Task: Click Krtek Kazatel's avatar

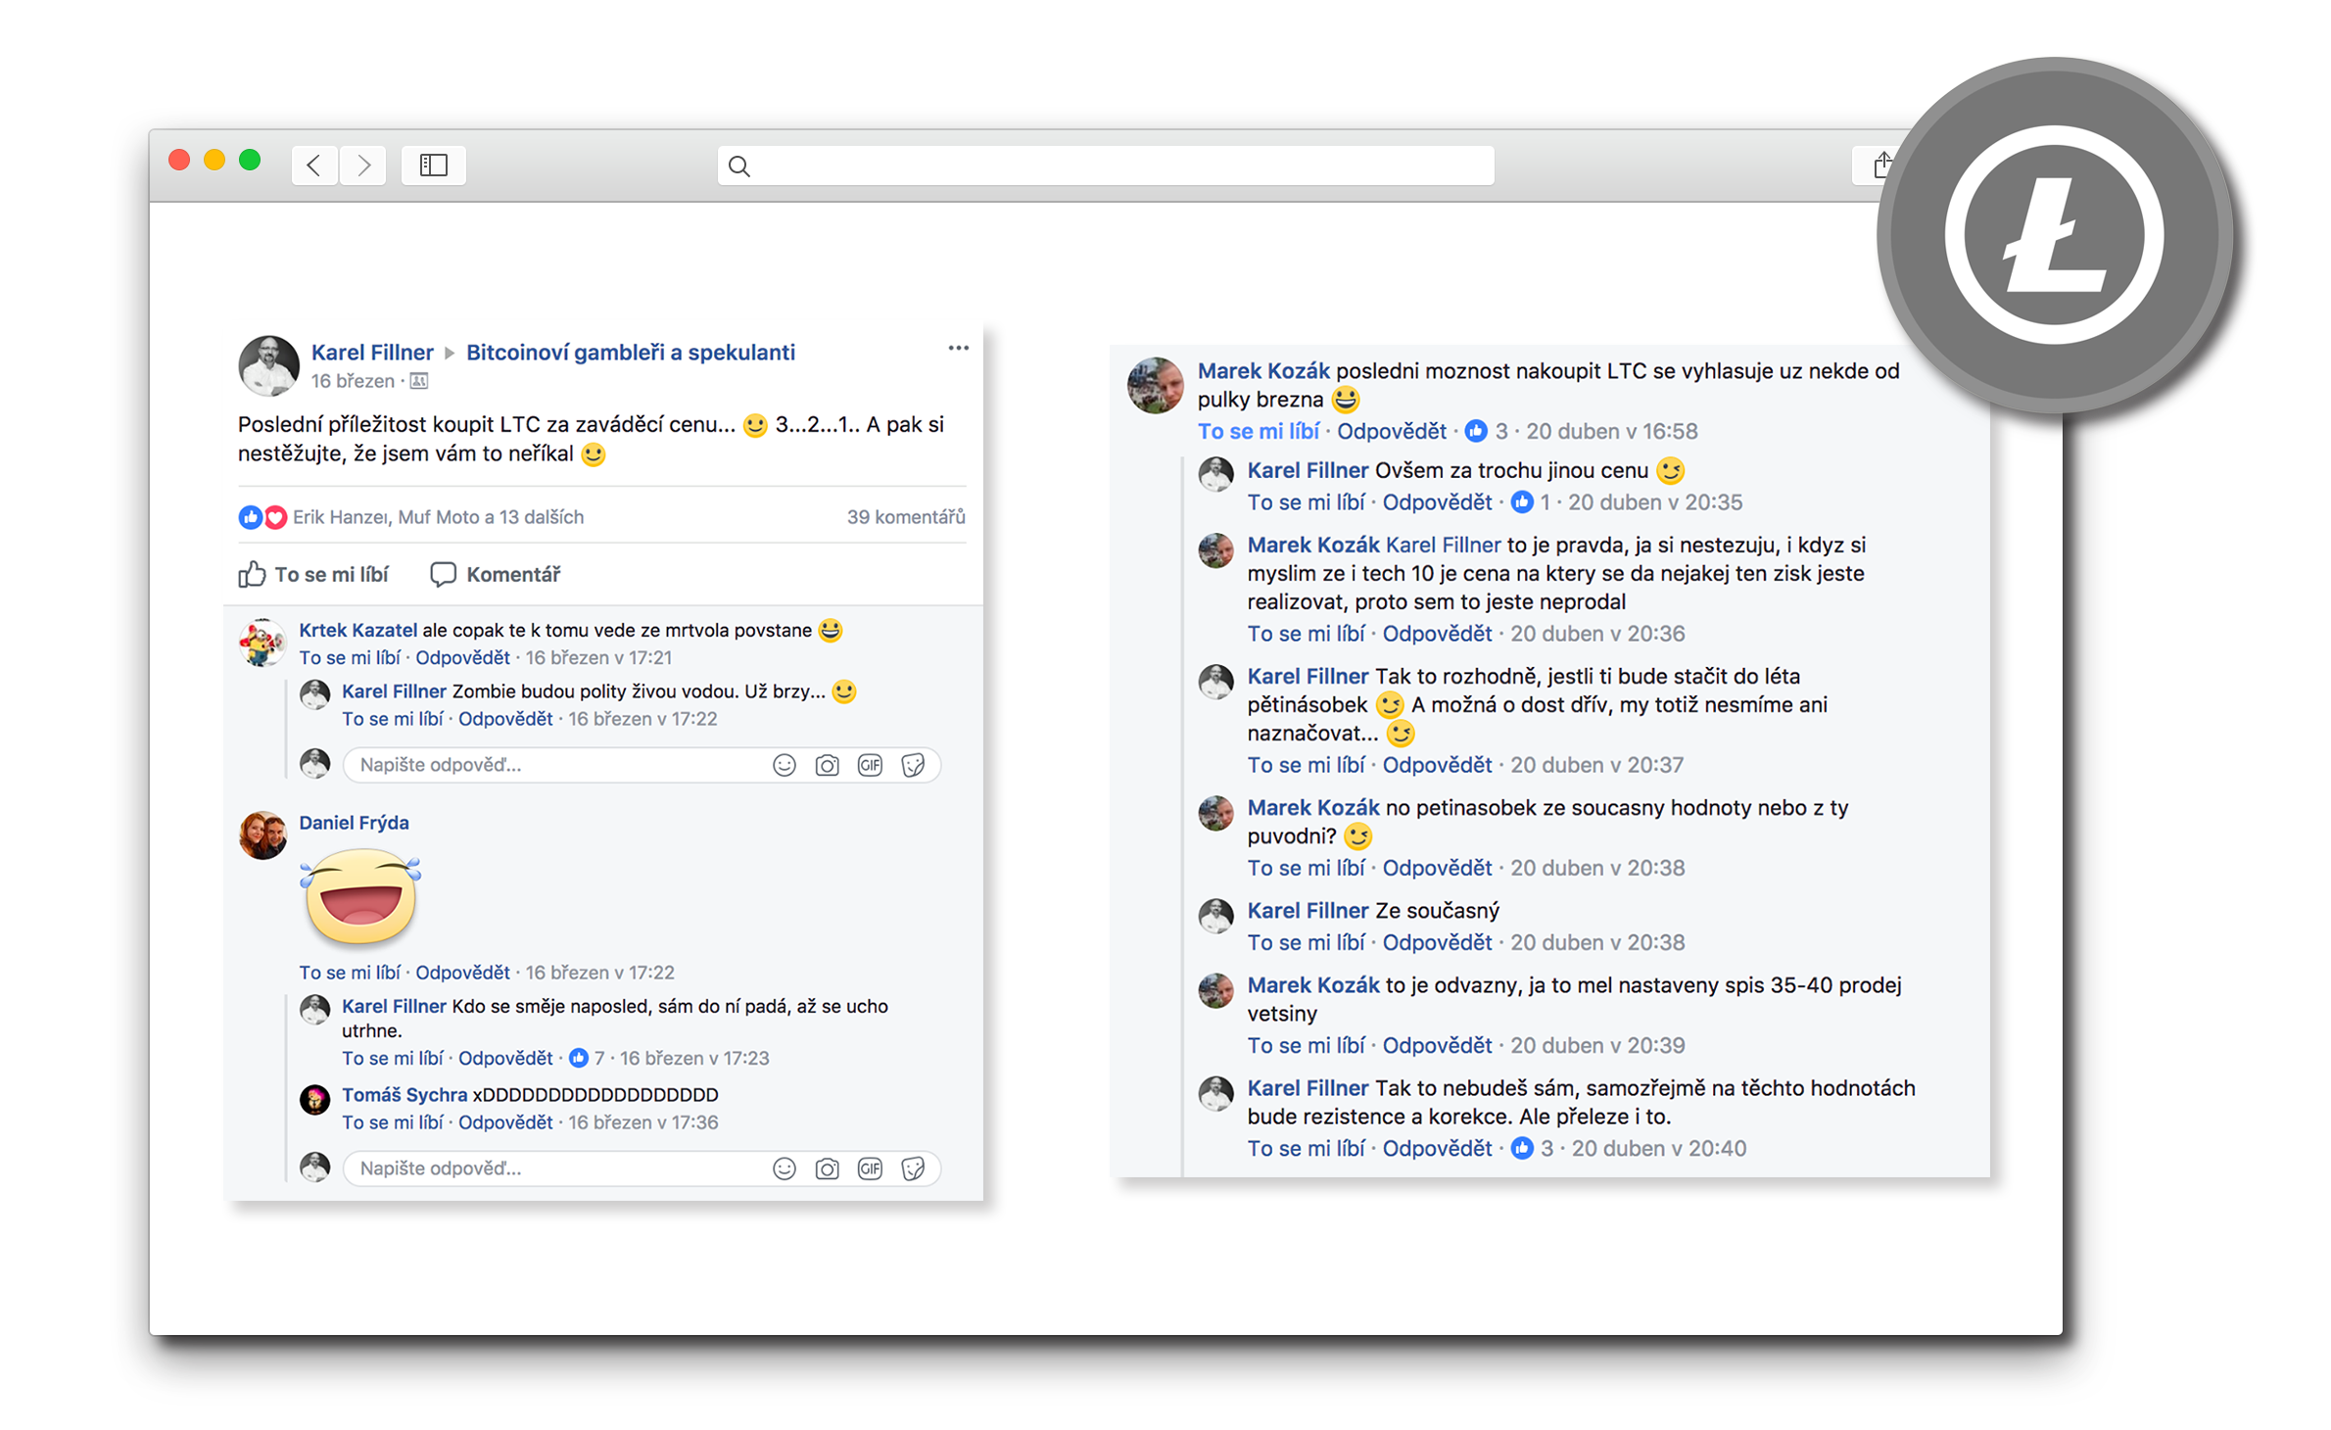Action: pyautogui.click(x=262, y=643)
